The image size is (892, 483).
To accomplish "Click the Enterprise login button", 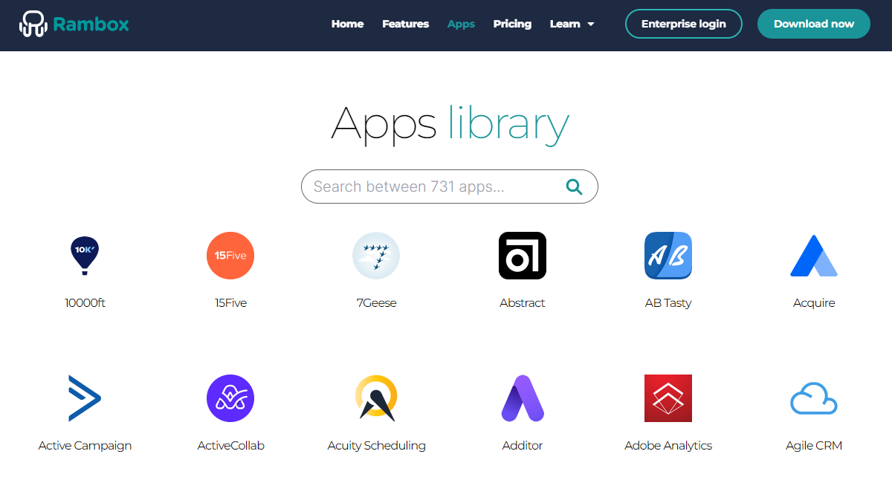I will point(684,24).
